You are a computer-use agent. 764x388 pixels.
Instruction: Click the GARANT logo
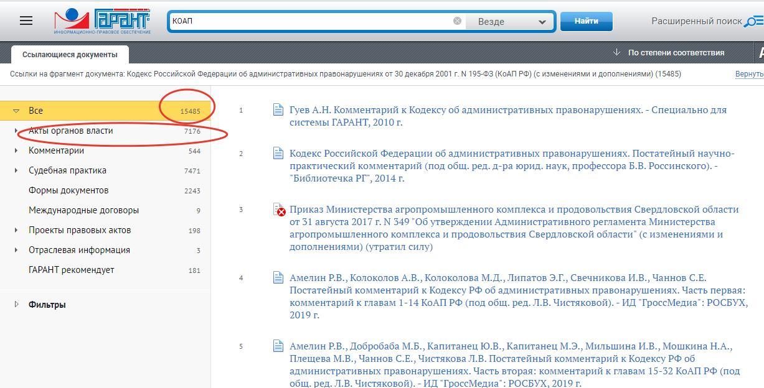103,21
